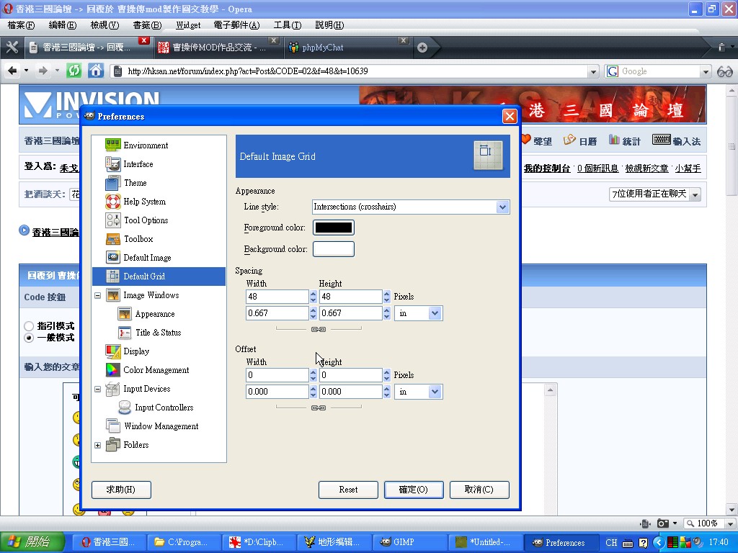Screen dimensions: 738x553
Task: Expand the Folders tree node
Action: point(97,445)
